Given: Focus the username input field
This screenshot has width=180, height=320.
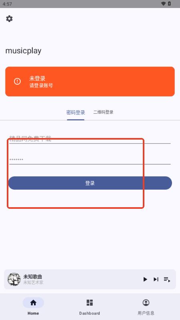Looking at the screenshot, I should pyautogui.click(x=90, y=139).
